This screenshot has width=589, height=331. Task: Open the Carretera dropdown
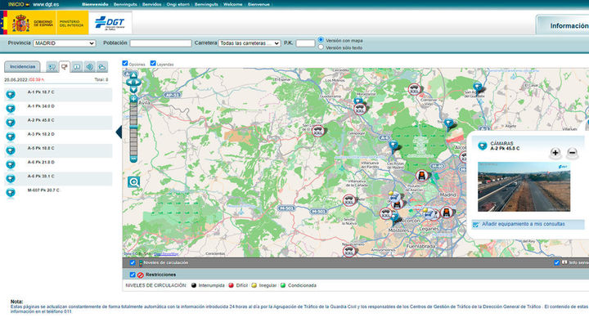point(250,42)
